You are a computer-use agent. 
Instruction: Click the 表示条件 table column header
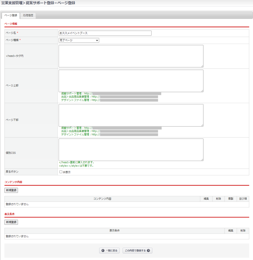(114, 231)
